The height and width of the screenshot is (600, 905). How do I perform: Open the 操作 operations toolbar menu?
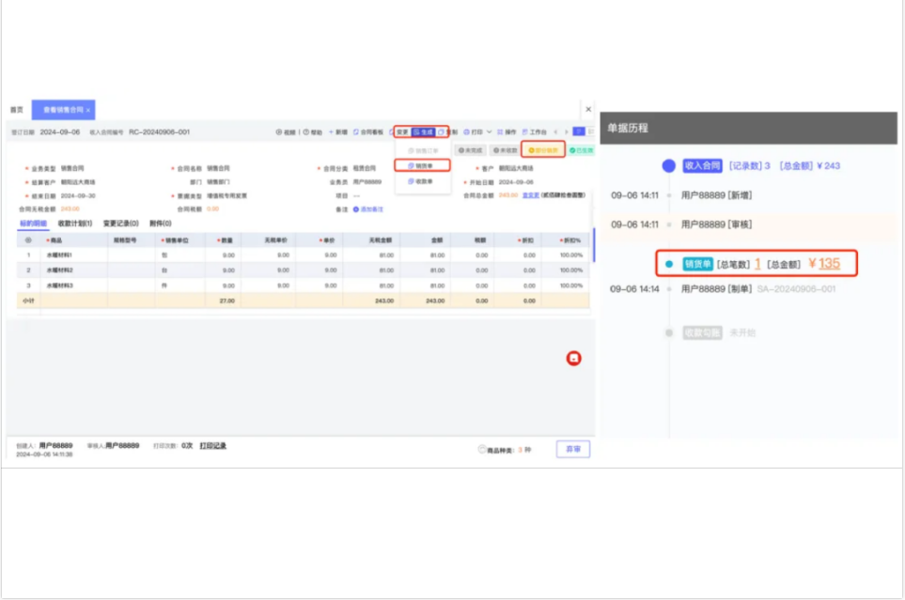pos(507,132)
